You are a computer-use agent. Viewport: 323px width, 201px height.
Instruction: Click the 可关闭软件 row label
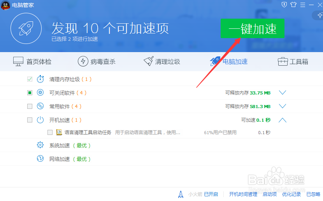(x=62, y=93)
